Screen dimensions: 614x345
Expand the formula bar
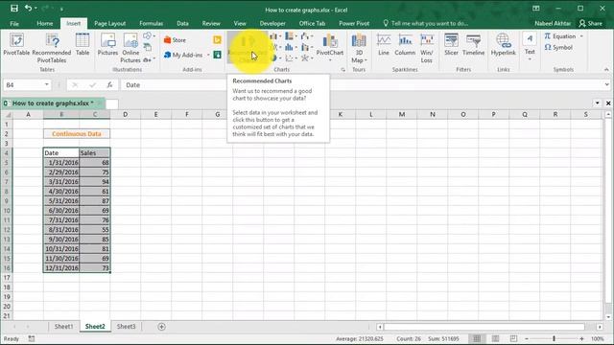606,85
